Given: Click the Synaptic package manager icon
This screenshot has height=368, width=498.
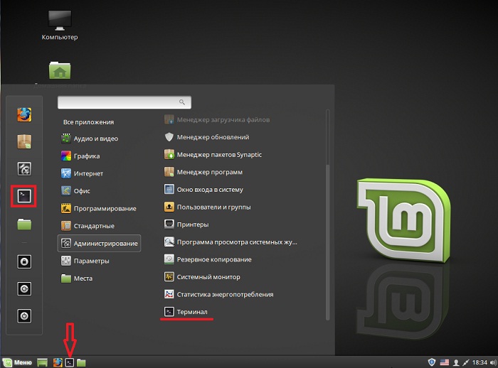Looking at the screenshot, I should click(169, 154).
